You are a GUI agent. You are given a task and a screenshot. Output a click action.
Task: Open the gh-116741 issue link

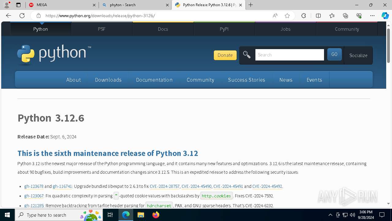coord(62,186)
